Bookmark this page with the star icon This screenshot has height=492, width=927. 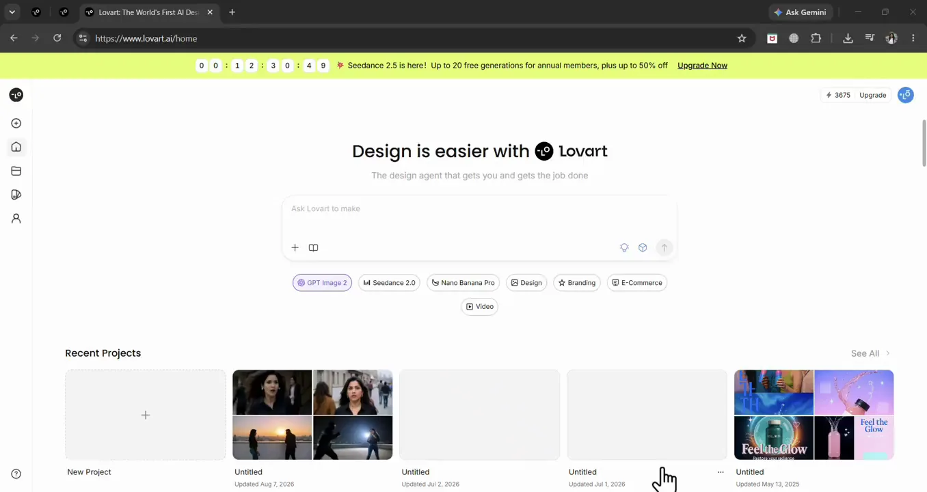(742, 38)
